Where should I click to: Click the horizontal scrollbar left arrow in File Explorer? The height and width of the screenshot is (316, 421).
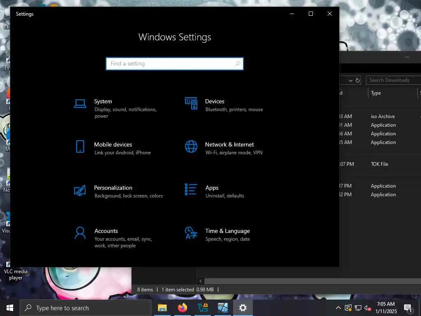201,281
